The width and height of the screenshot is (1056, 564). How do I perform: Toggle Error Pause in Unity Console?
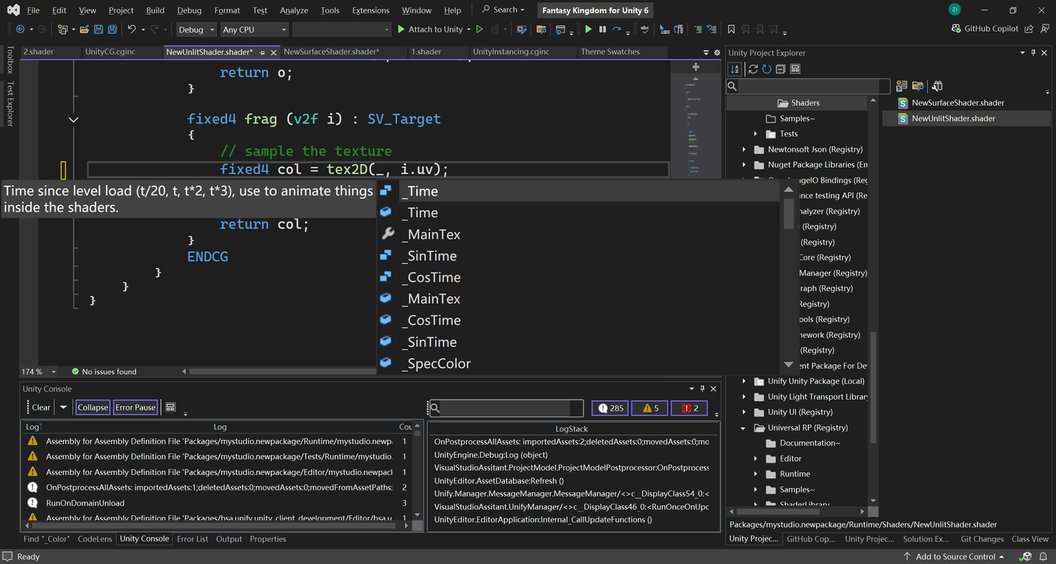135,408
